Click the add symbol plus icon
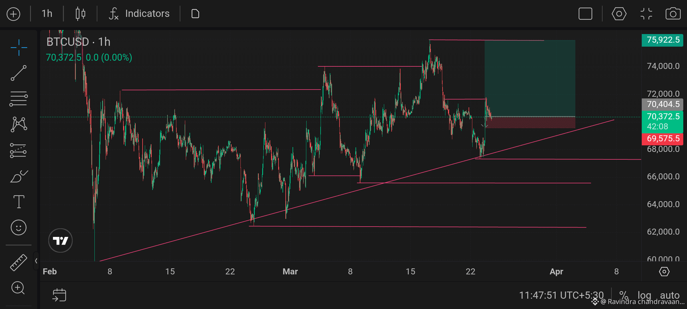Viewport: 687px width, 309px height. pos(13,14)
